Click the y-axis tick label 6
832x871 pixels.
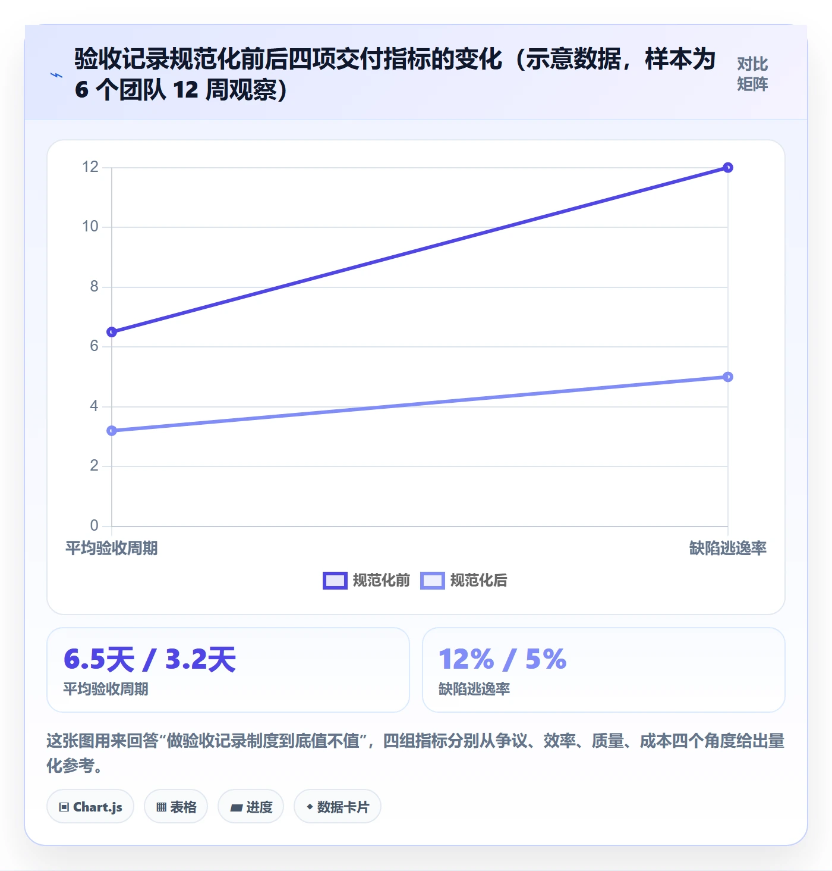[94, 346]
